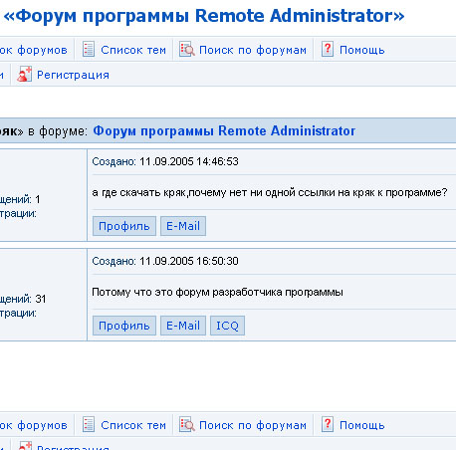Click the 'ICQ' button under the second post
The image size is (456, 450).
[227, 326]
